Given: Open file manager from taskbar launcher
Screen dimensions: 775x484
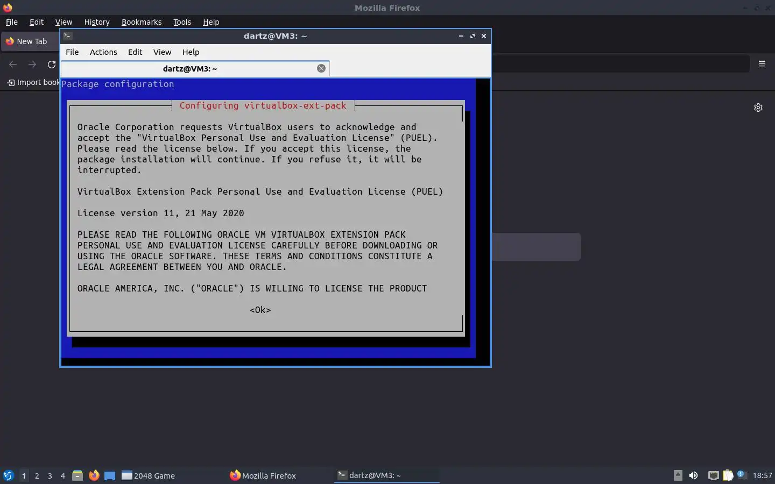Looking at the screenshot, I should click(x=77, y=475).
